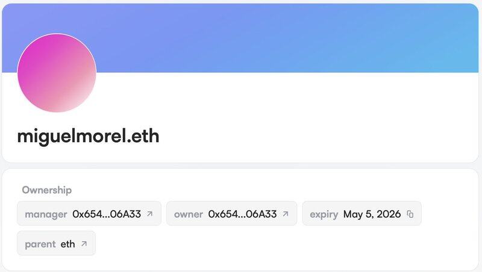This screenshot has height=272, width=482.
Task: Click the "expiry" label text
Action: click(324, 214)
